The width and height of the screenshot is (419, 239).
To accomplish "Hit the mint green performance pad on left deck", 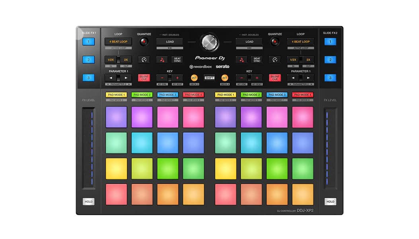I will point(116,143).
